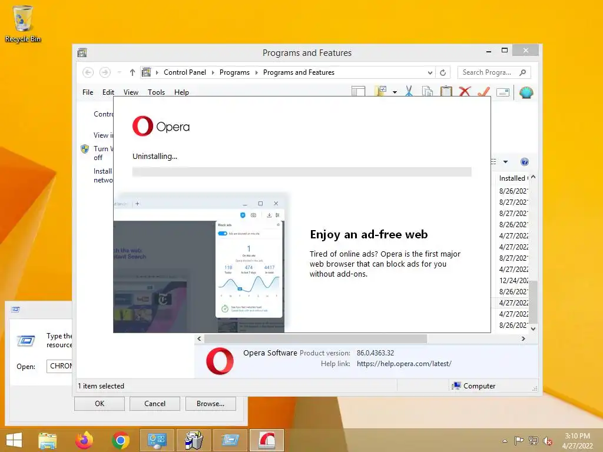Image resolution: width=603 pixels, height=452 pixels.
Task: Open the Windows Start button
Action: point(14,440)
